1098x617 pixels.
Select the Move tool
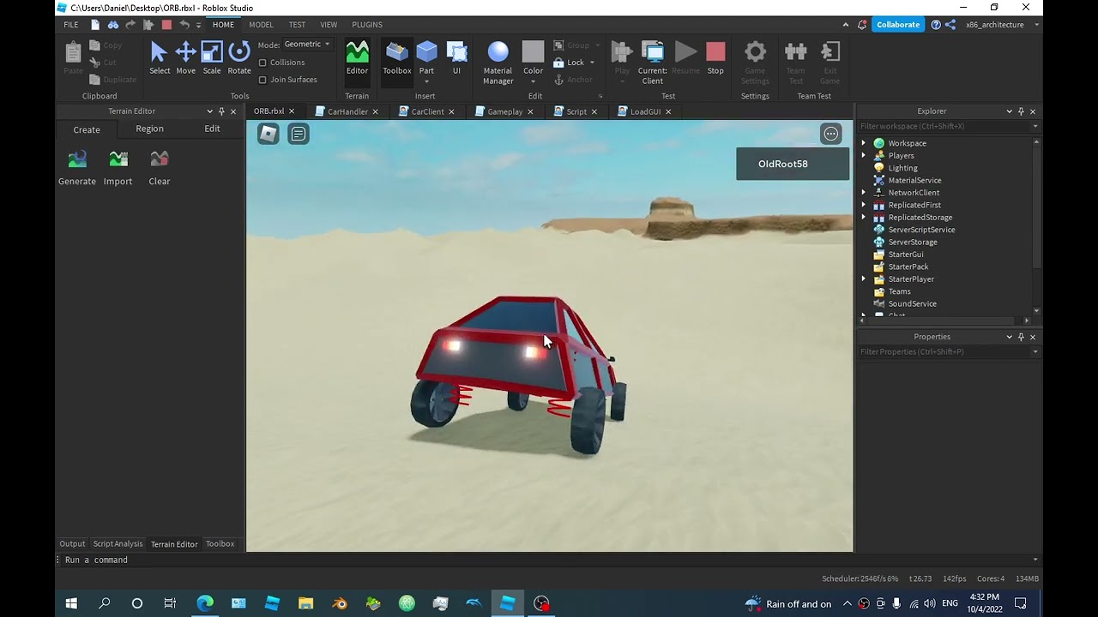point(185,57)
